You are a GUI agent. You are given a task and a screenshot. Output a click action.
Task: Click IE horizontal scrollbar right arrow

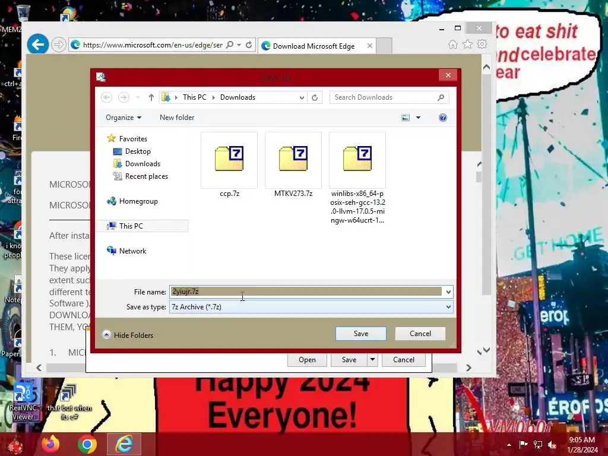(x=468, y=368)
